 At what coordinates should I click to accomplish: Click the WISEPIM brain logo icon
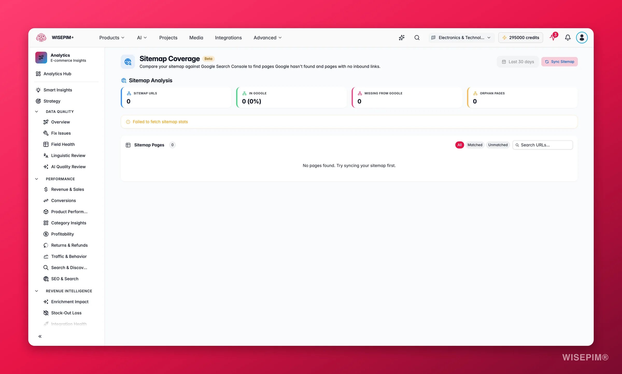point(41,38)
